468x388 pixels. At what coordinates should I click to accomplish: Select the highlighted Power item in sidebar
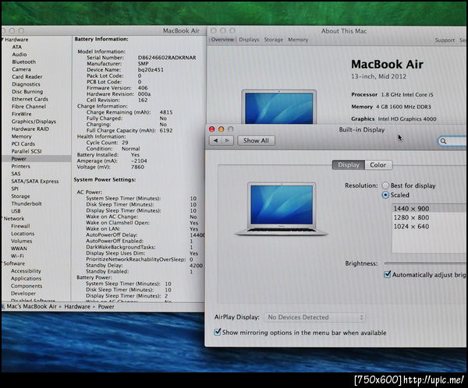(36, 159)
